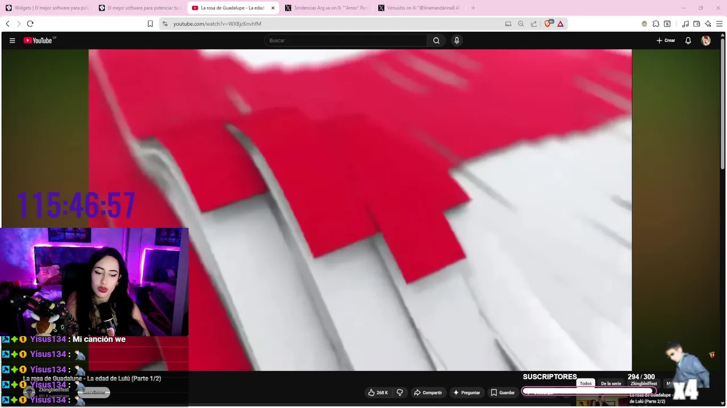Reload the page
This screenshot has width=727, height=408.
[30, 24]
